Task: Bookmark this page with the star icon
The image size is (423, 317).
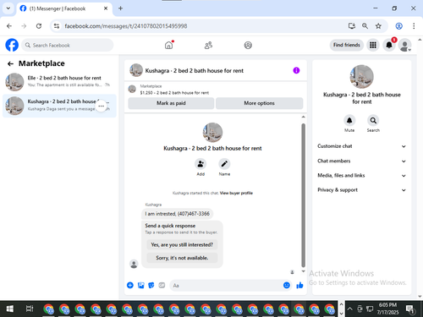Action: (378, 26)
